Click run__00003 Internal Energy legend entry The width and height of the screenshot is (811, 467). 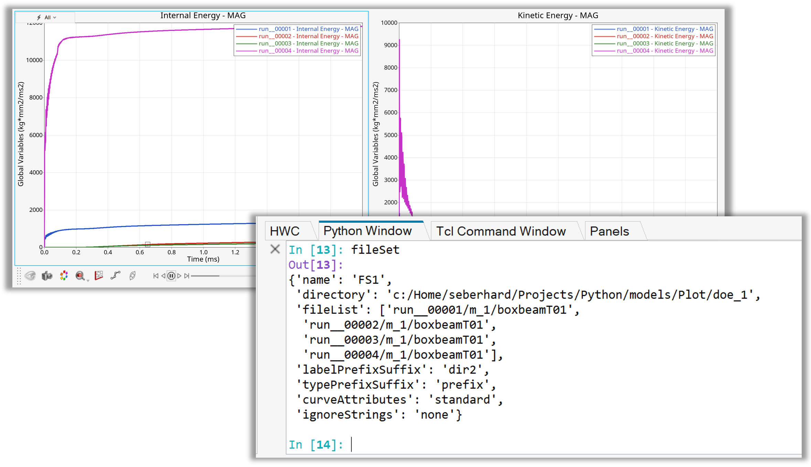pos(297,43)
